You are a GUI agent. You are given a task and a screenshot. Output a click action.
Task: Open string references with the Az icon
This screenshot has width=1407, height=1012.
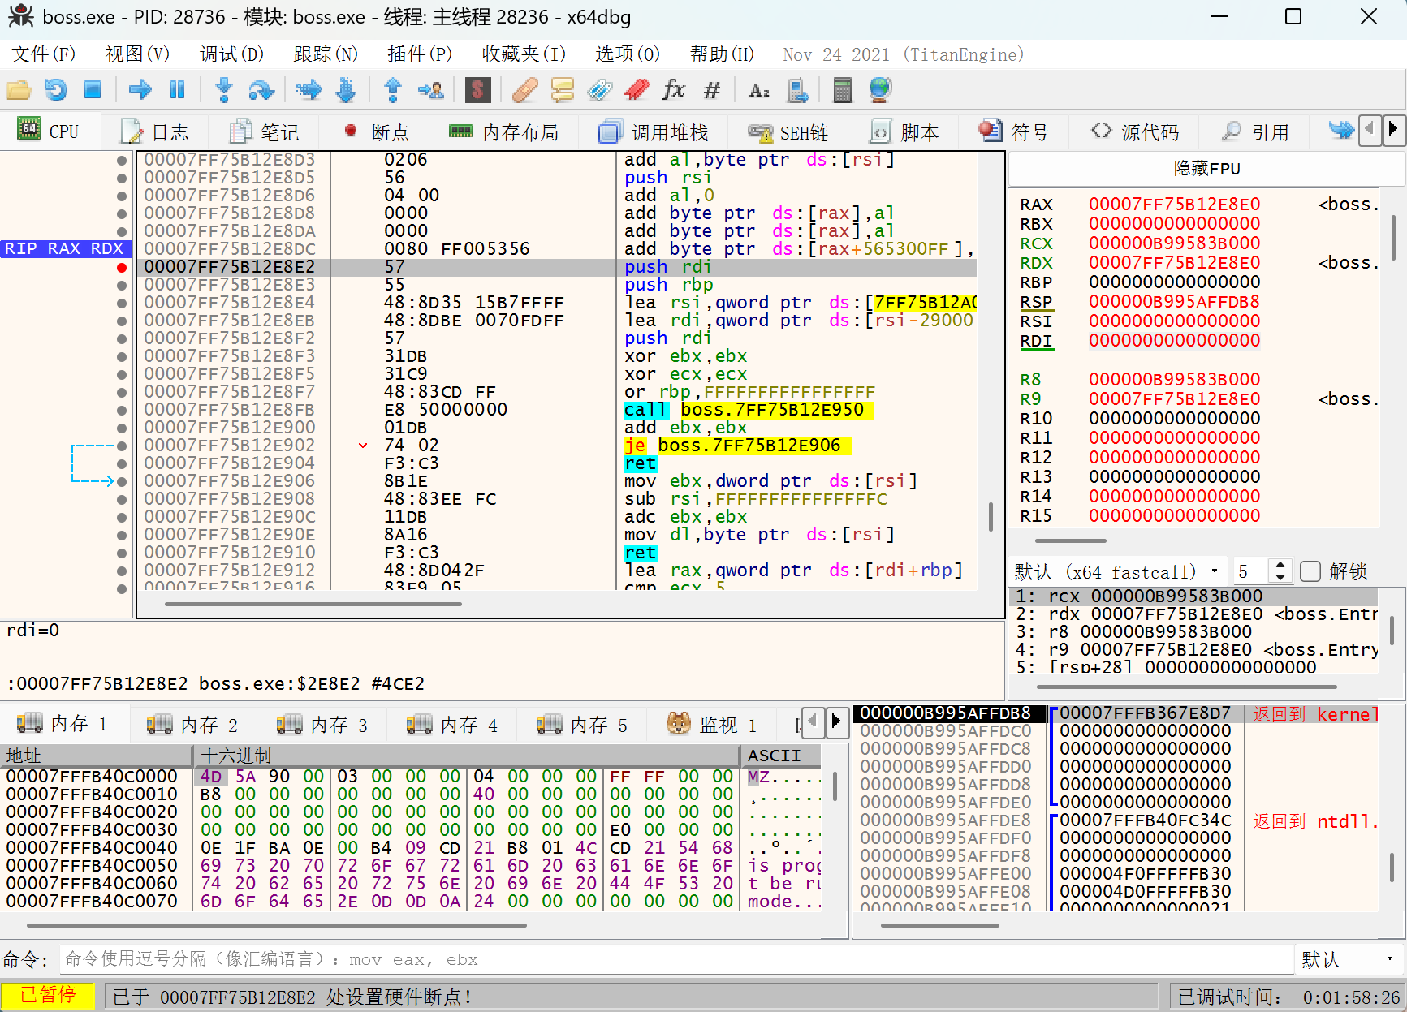759,90
